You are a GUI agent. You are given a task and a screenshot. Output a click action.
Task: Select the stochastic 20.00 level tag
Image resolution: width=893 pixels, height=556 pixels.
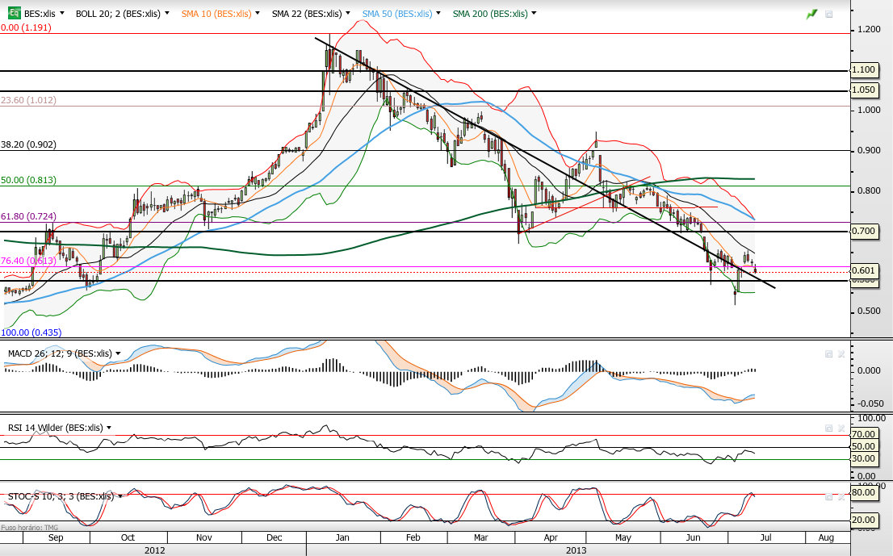click(x=863, y=520)
